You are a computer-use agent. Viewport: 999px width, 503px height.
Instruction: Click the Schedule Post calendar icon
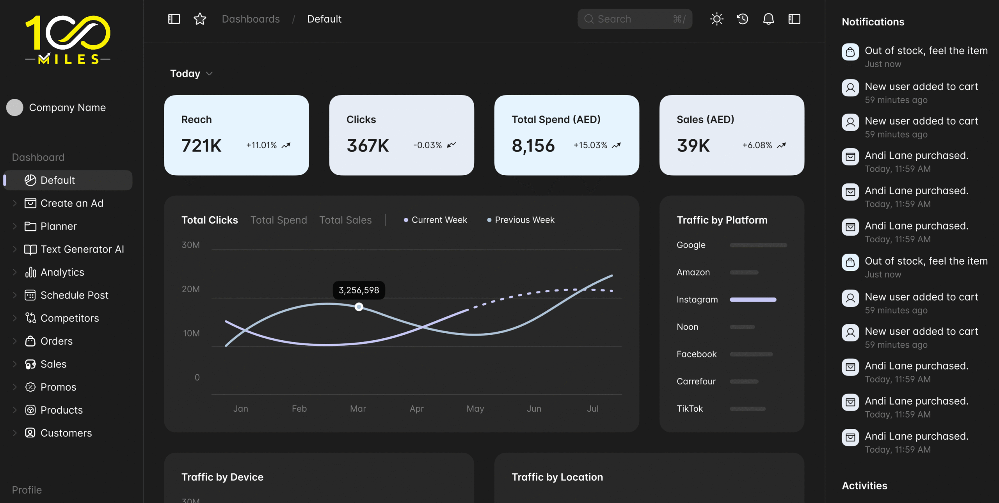30,295
